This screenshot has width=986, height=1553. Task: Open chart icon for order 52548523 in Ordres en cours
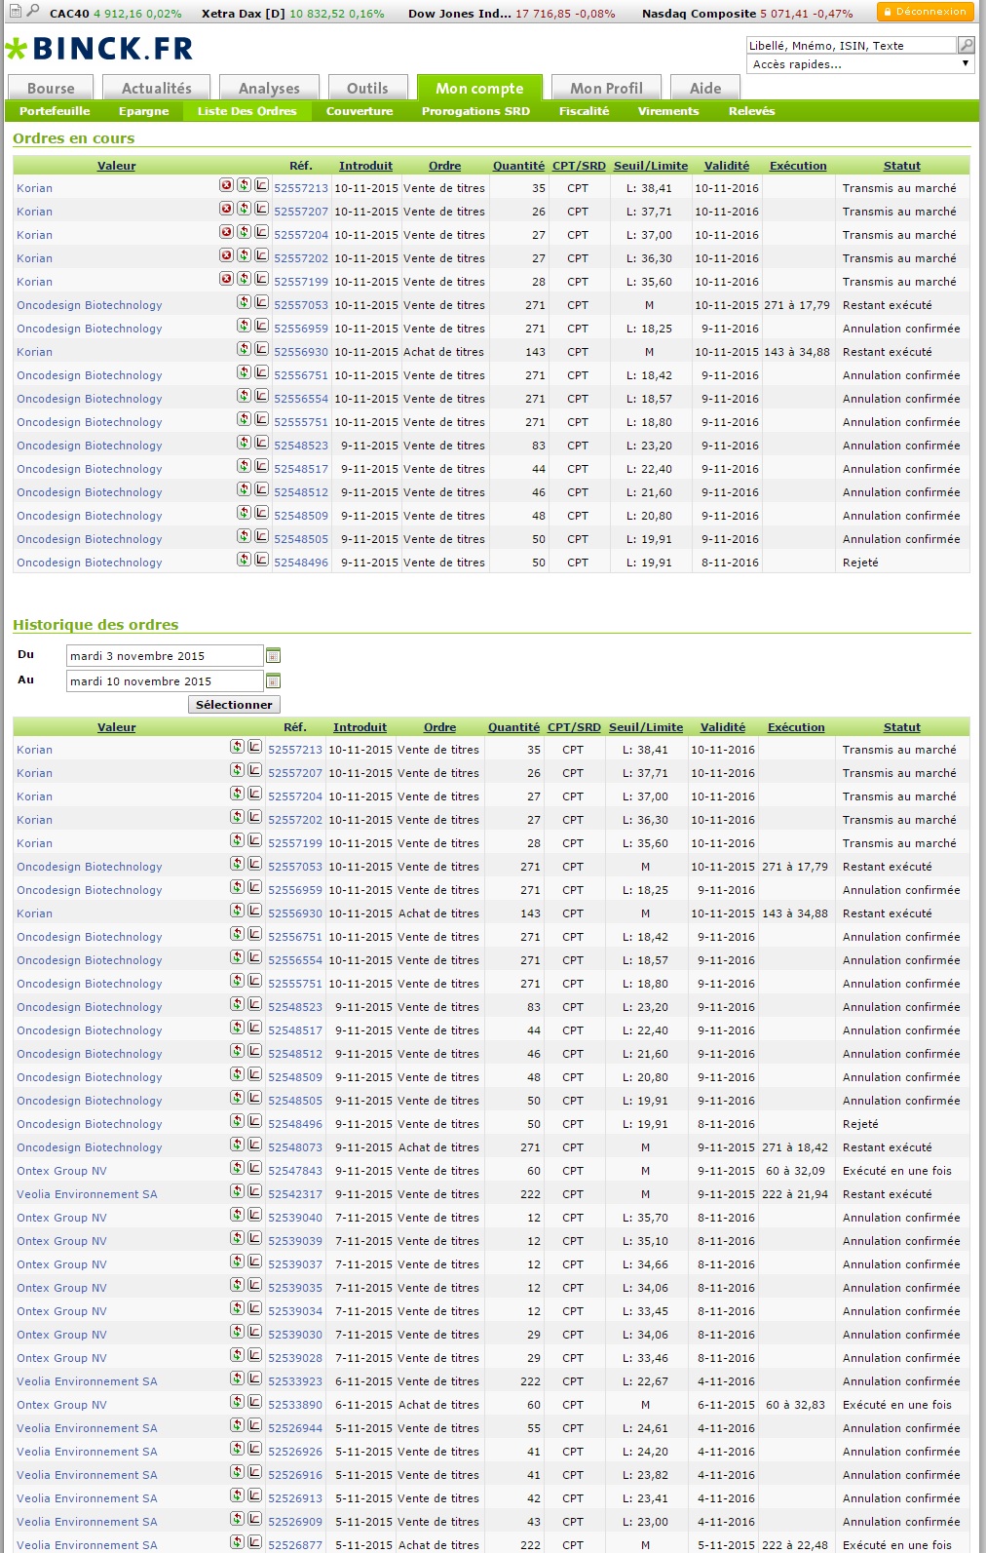261,443
